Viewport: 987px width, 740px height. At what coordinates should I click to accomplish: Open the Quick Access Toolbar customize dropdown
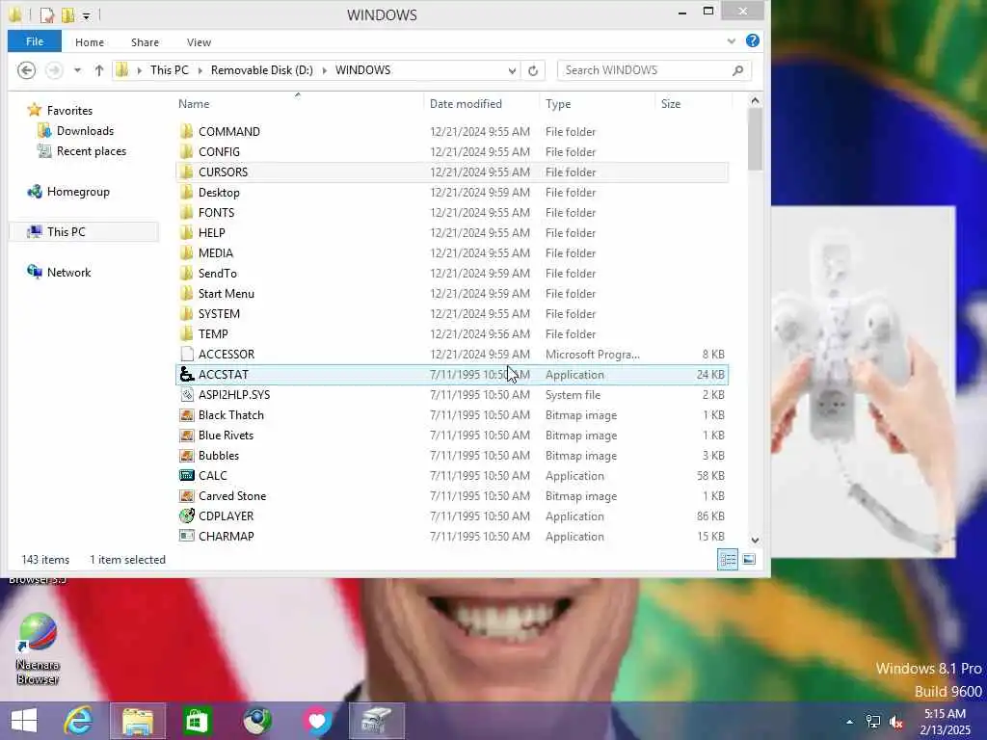(86, 15)
